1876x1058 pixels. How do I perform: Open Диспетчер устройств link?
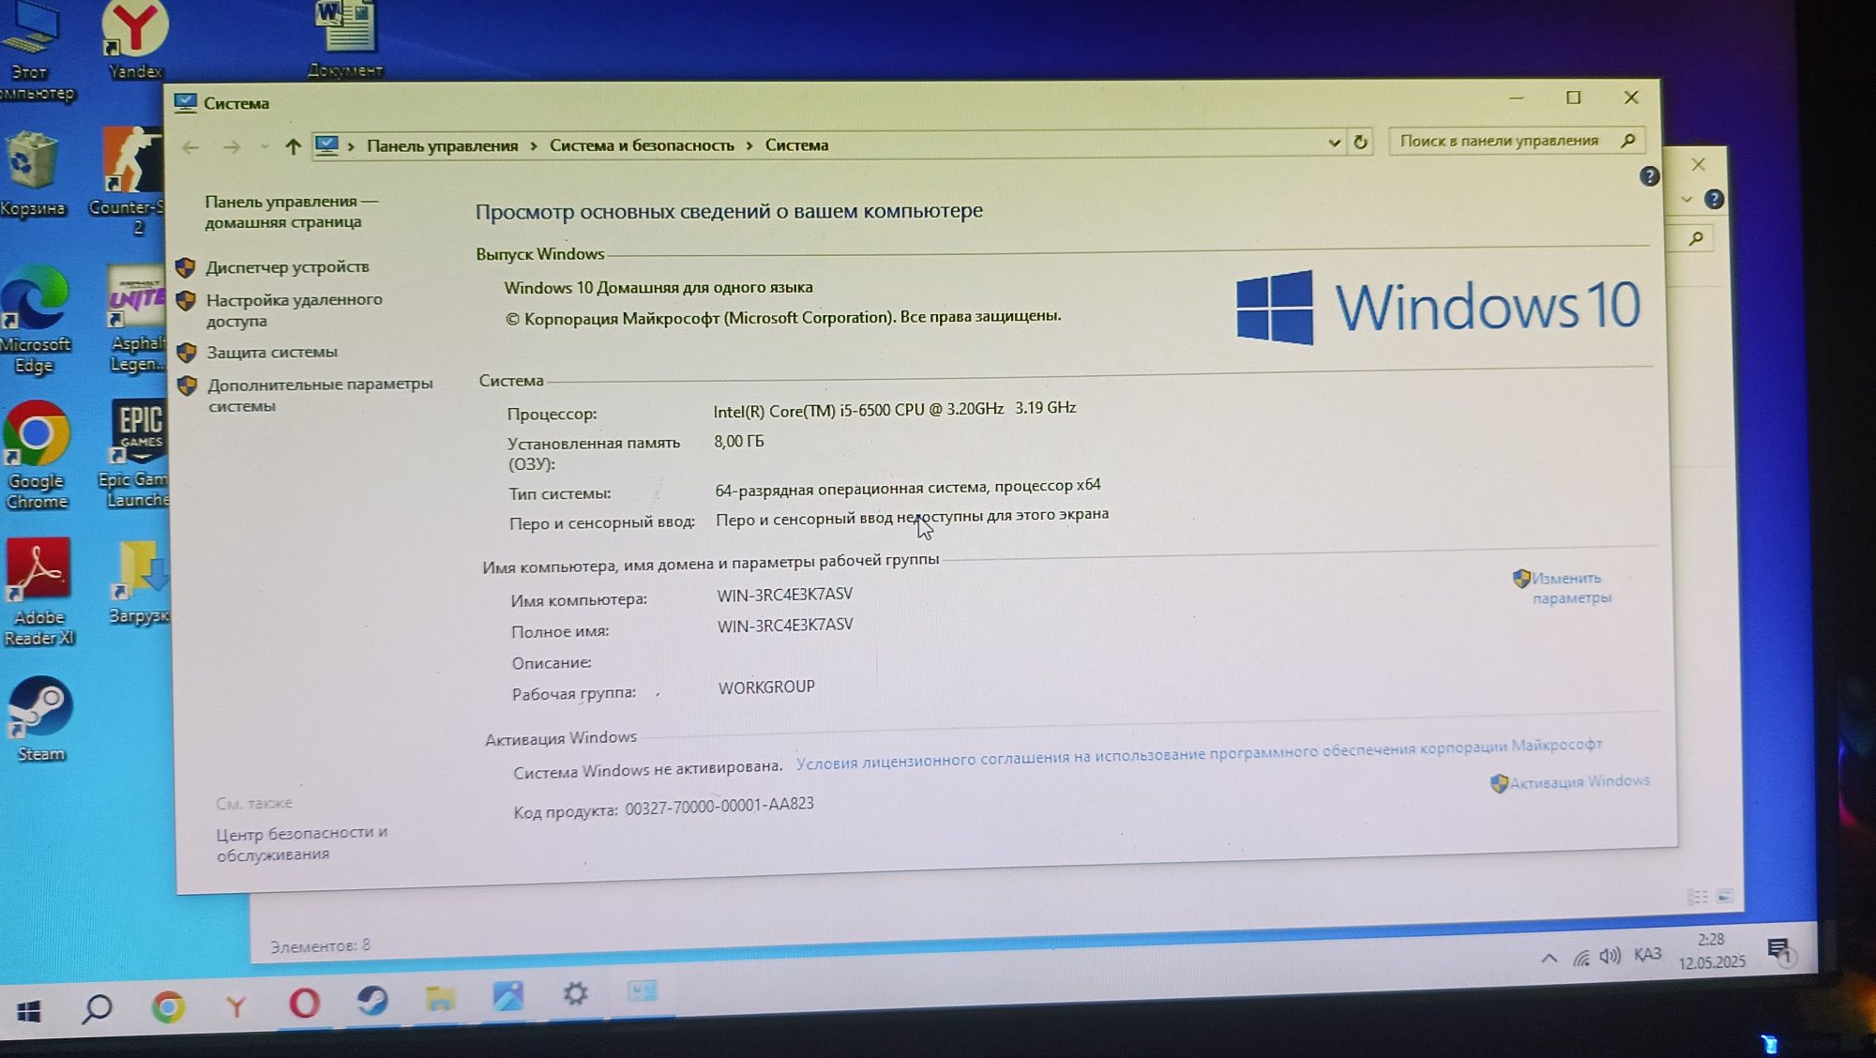click(287, 267)
